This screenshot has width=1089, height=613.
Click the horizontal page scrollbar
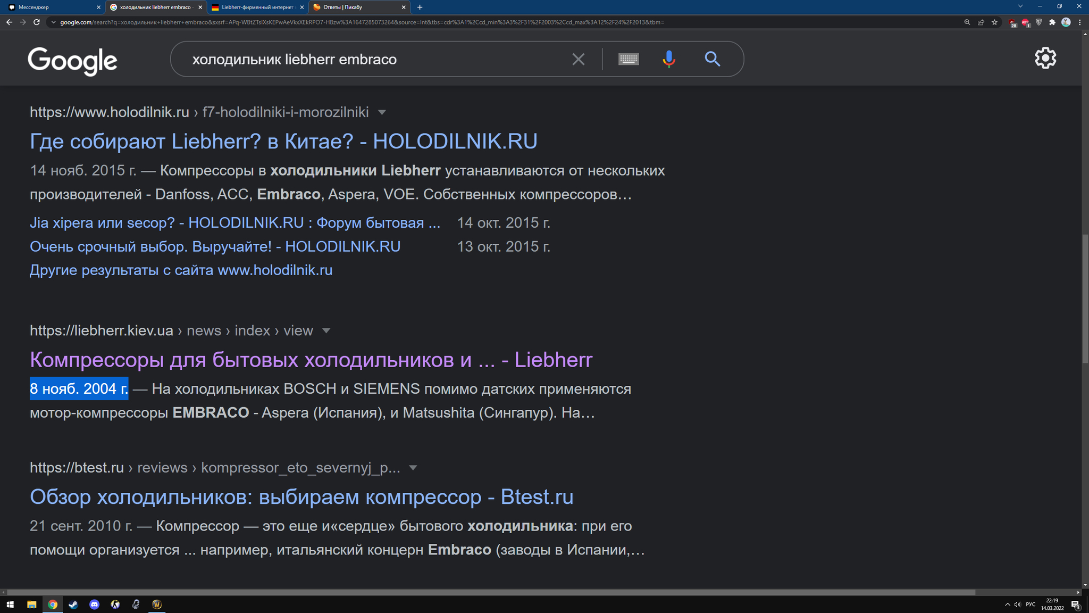point(489,592)
